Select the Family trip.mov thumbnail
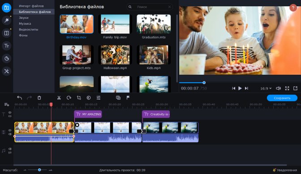The height and width of the screenshot is (174, 301). click(115, 24)
